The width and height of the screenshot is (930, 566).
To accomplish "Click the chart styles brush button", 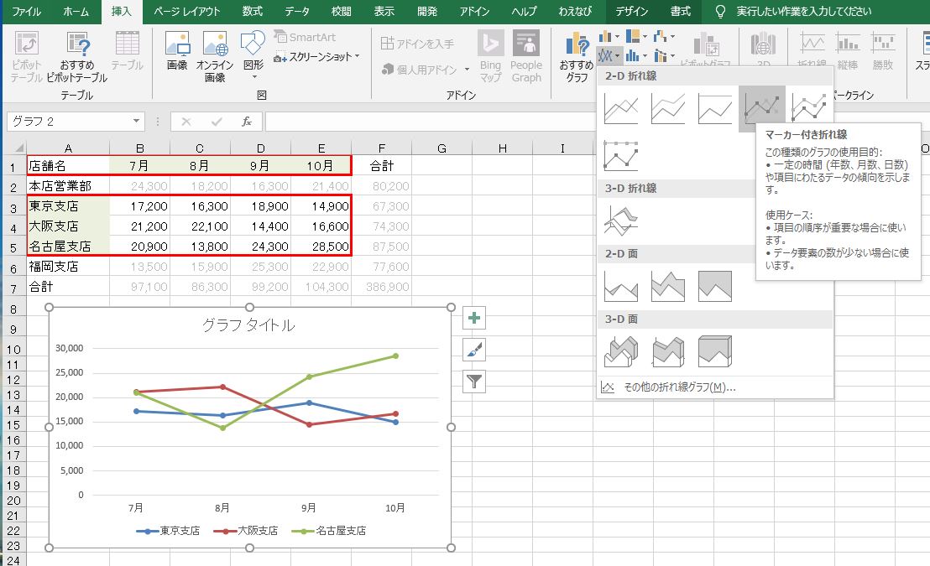I will point(474,350).
